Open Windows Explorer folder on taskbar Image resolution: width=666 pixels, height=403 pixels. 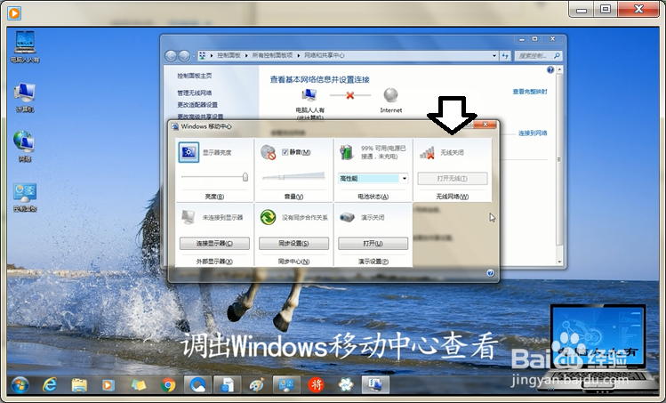(79, 385)
